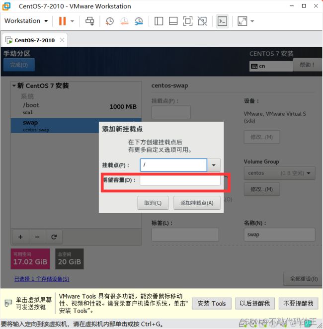Focus the 挂载点(P) field in the dialog
Image resolution: width=323 pixels, height=329 pixels.
coord(173,165)
